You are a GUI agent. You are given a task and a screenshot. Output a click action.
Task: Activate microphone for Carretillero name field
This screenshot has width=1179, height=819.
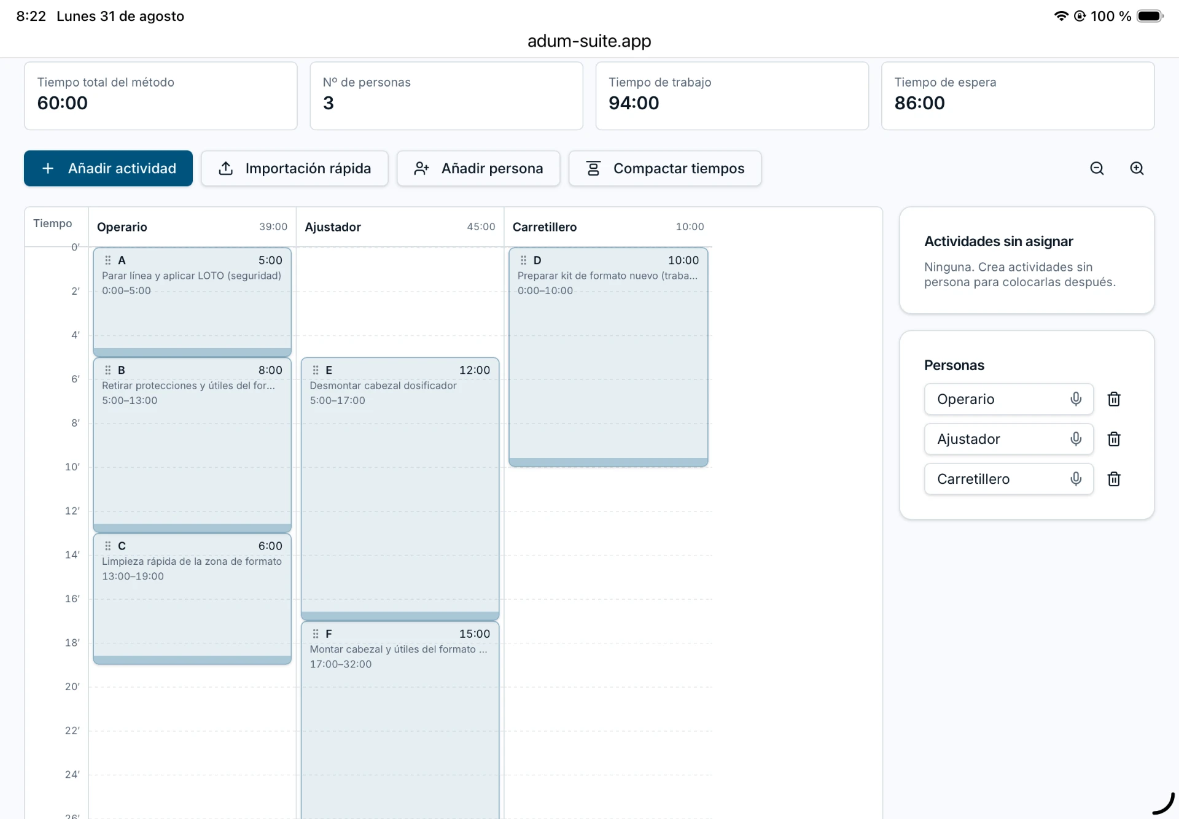pyautogui.click(x=1076, y=479)
